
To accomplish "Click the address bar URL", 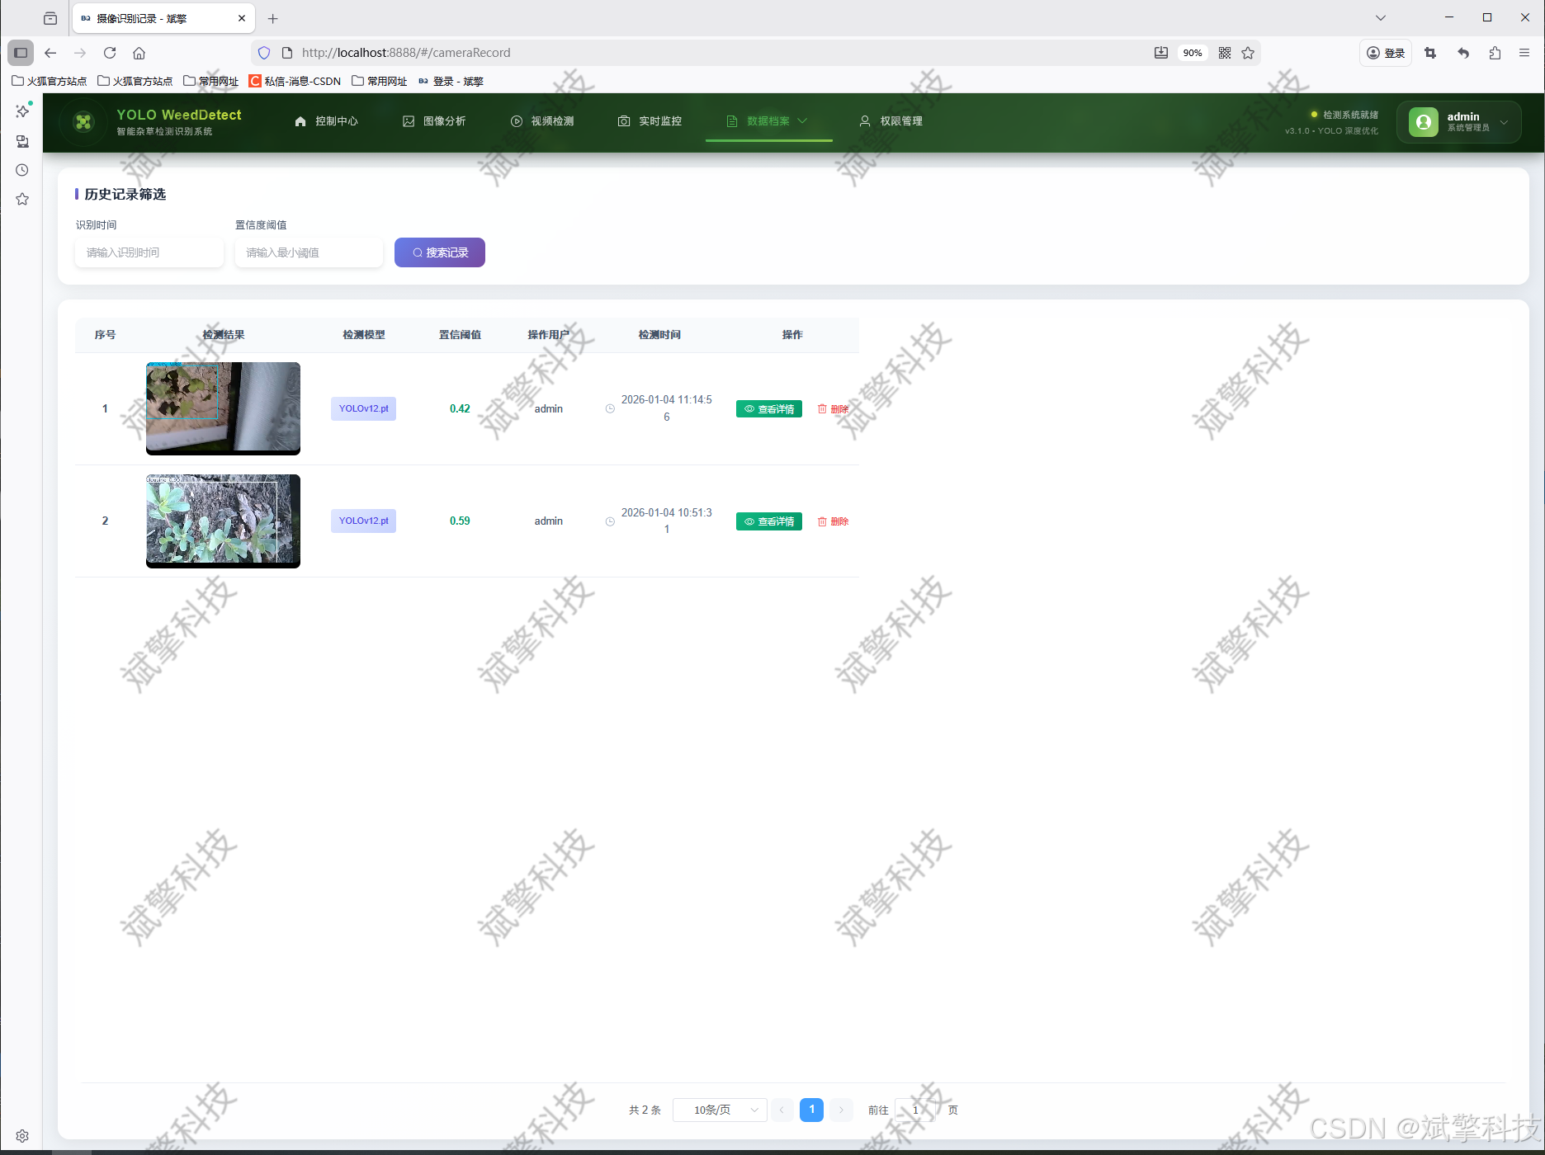I will tap(406, 53).
